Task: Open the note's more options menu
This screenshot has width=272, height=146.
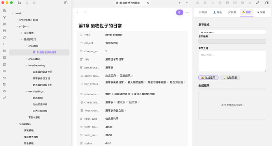Action: (187, 12)
